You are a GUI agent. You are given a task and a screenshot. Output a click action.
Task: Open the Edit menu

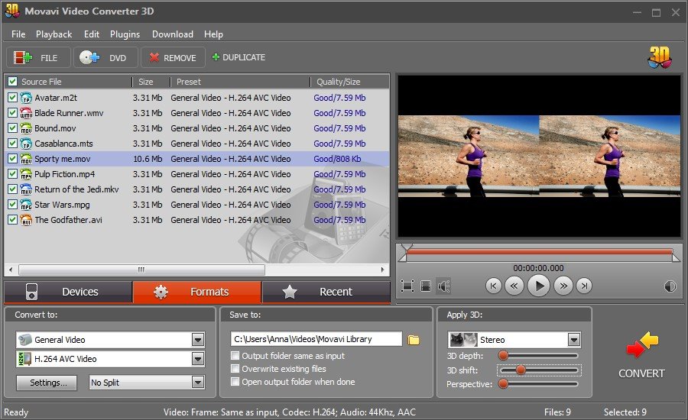92,34
